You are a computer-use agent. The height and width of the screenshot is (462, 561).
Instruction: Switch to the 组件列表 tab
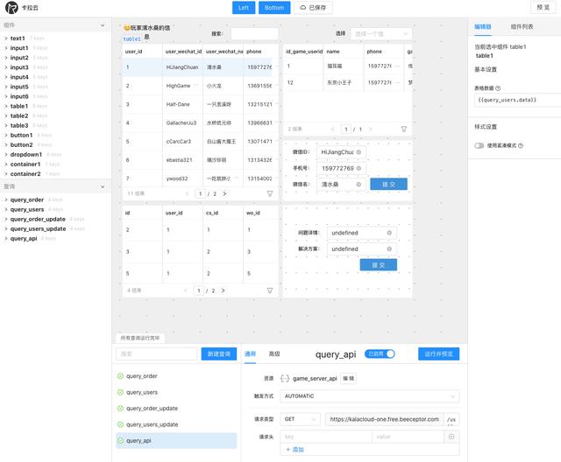522,27
